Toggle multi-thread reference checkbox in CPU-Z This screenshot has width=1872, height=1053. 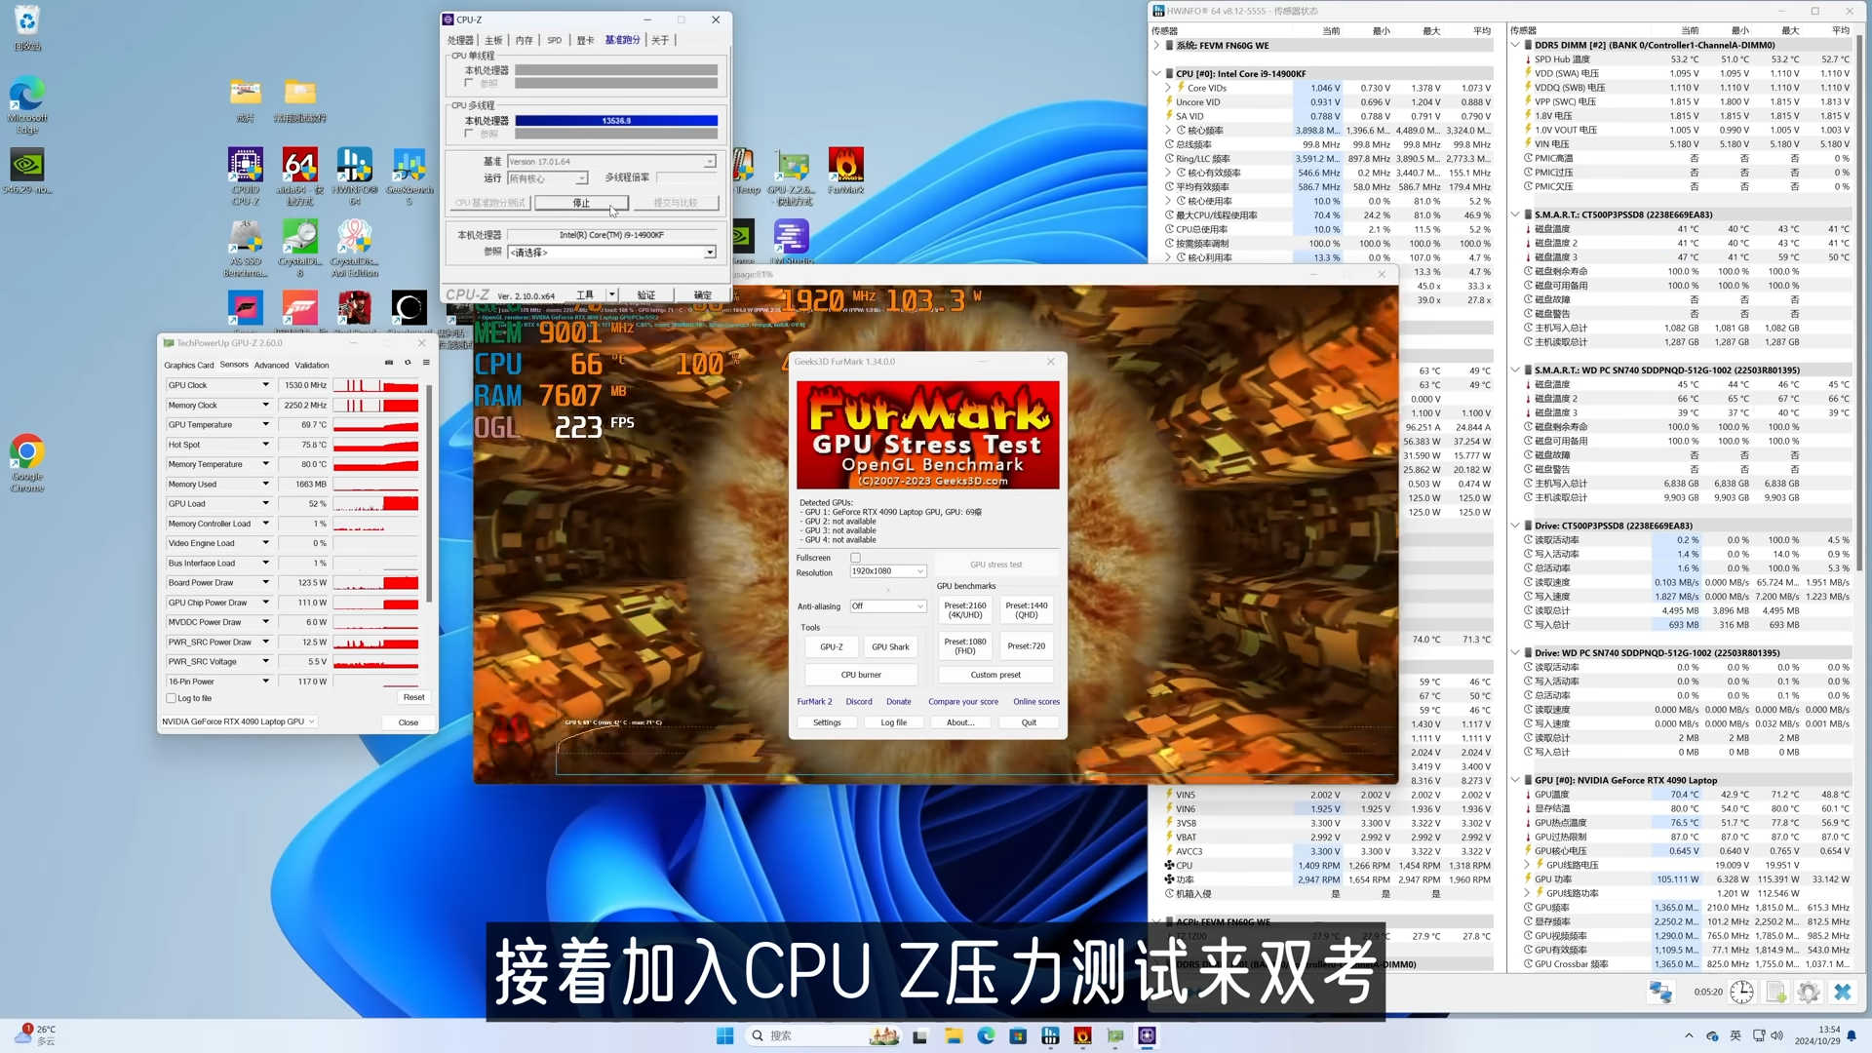pyautogui.click(x=469, y=134)
